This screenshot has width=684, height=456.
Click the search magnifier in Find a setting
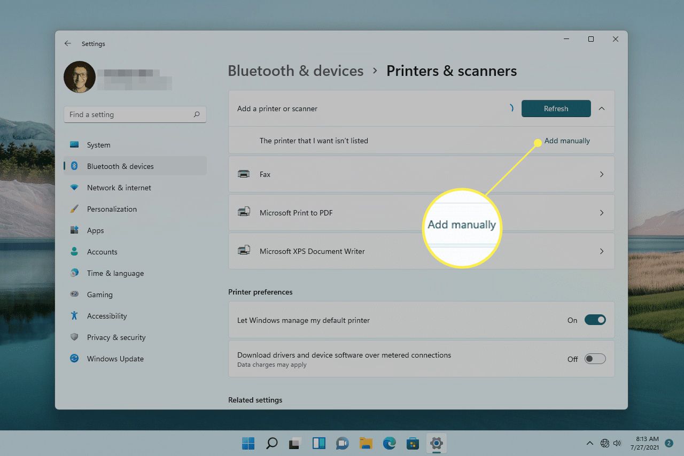197,114
